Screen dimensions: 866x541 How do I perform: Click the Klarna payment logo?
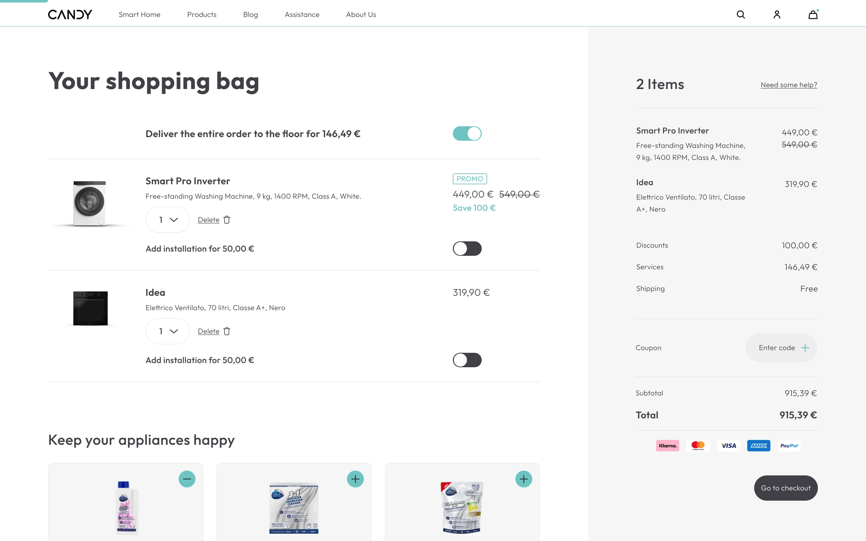[x=667, y=445]
